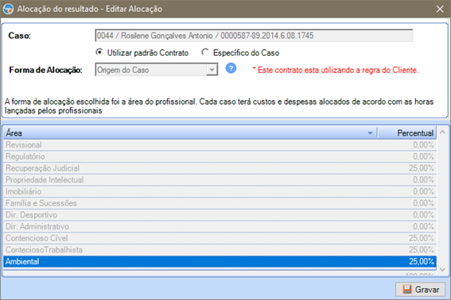Sort by the Percentual column header
Viewport: 451px width, 300px height.
[x=406, y=133]
